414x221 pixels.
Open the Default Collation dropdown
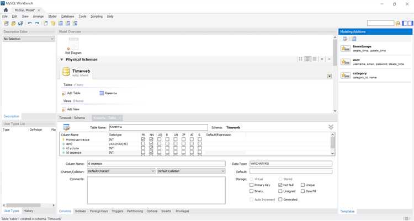pyautogui.click(x=191, y=171)
